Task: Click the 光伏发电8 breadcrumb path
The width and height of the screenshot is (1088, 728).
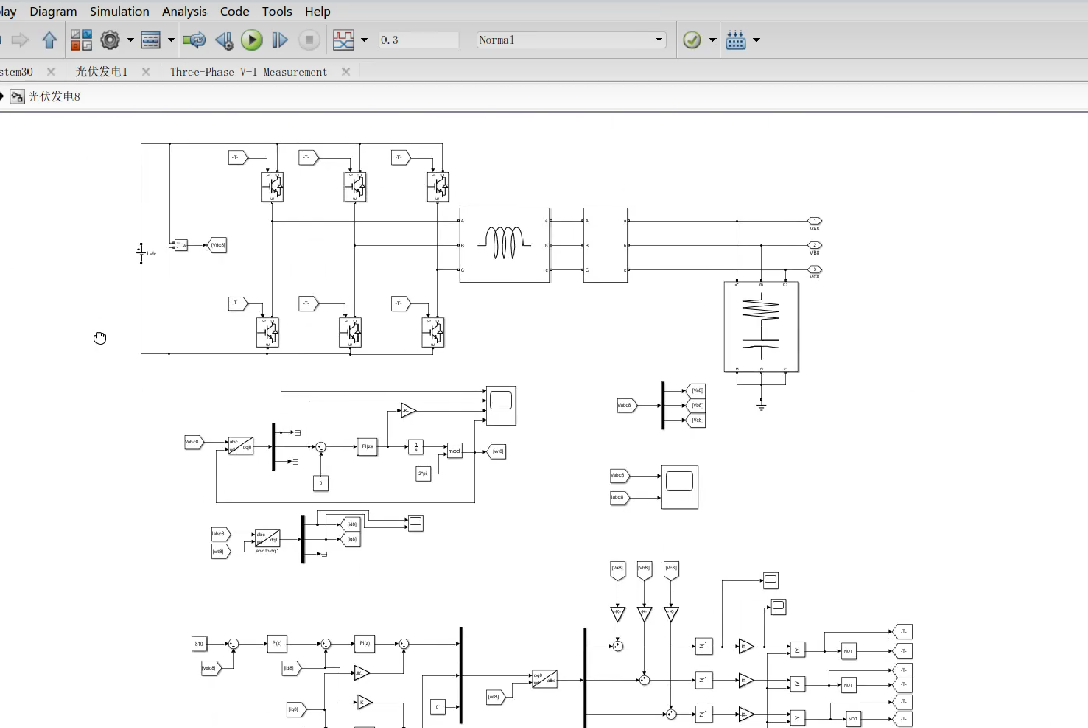Action: pyautogui.click(x=54, y=96)
